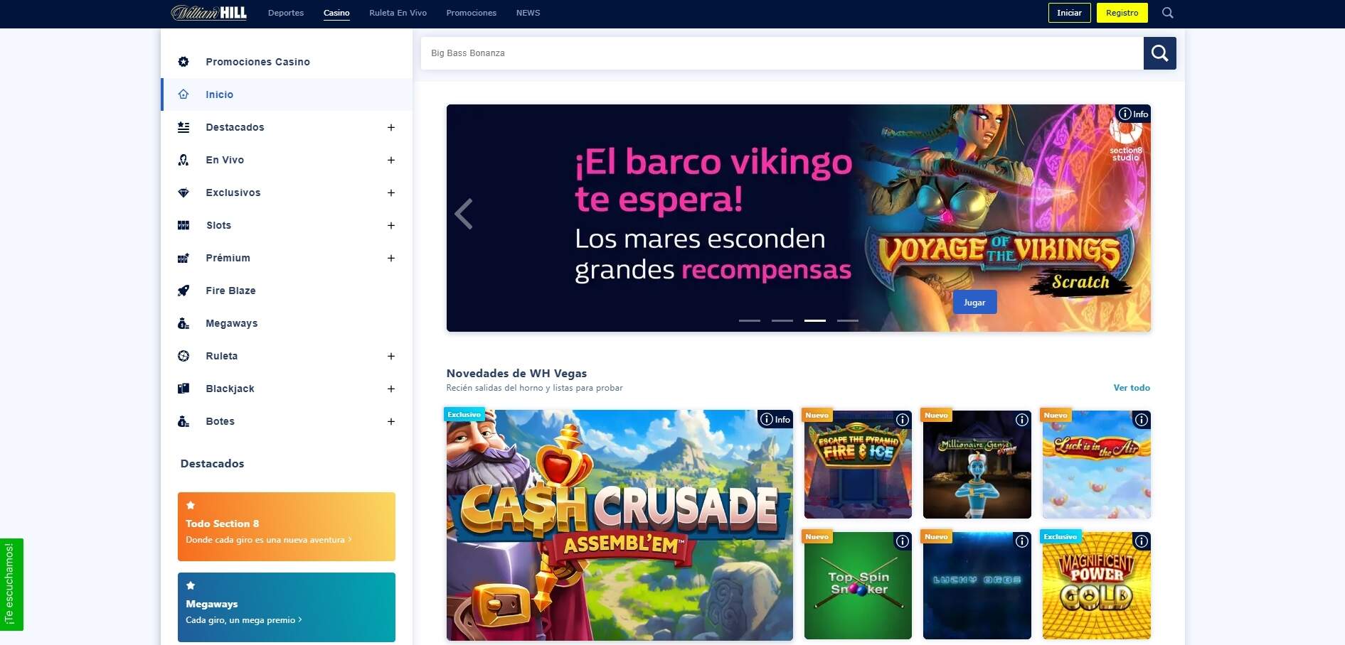The width and height of the screenshot is (1345, 645).
Task: Click the header magnifier search icon
Action: click(x=1167, y=13)
